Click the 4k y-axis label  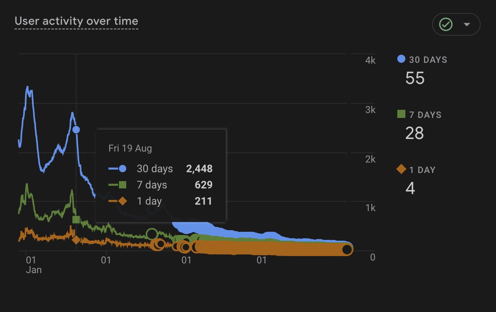[370, 60]
